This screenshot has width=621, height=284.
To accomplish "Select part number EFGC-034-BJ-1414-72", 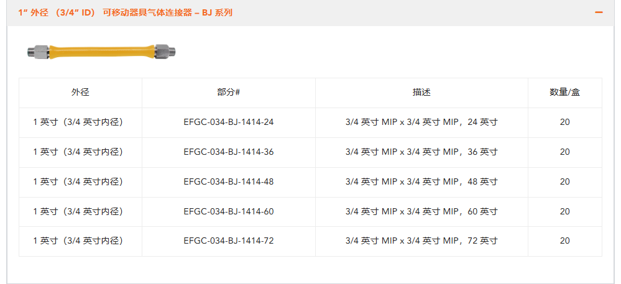I will [x=228, y=240].
